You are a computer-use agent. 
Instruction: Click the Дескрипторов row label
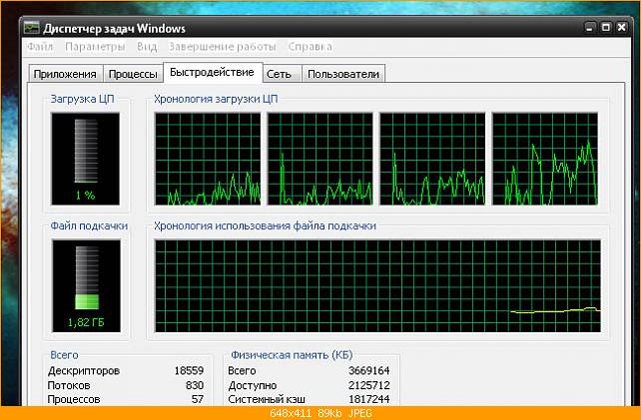84,370
